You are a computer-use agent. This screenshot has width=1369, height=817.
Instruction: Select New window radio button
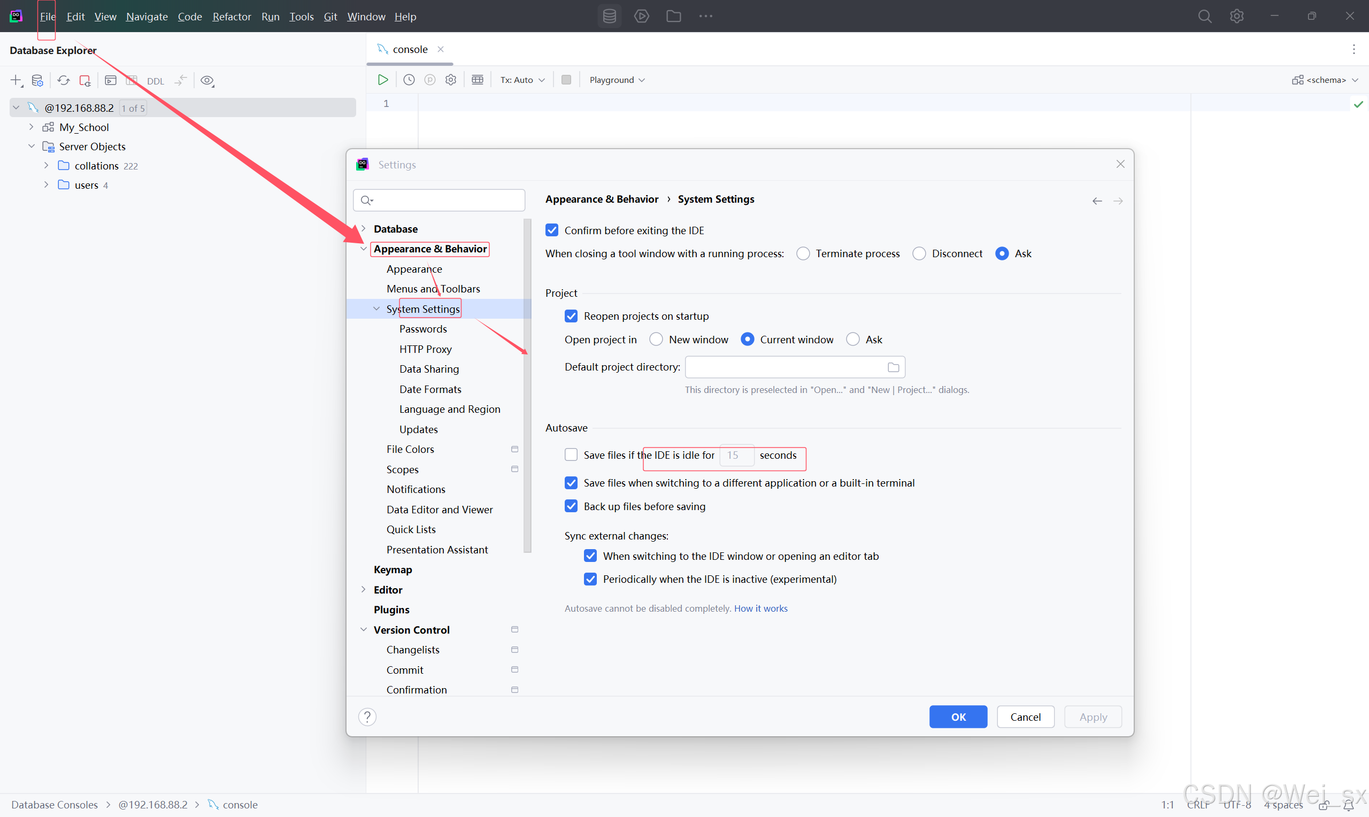point(656,340)
